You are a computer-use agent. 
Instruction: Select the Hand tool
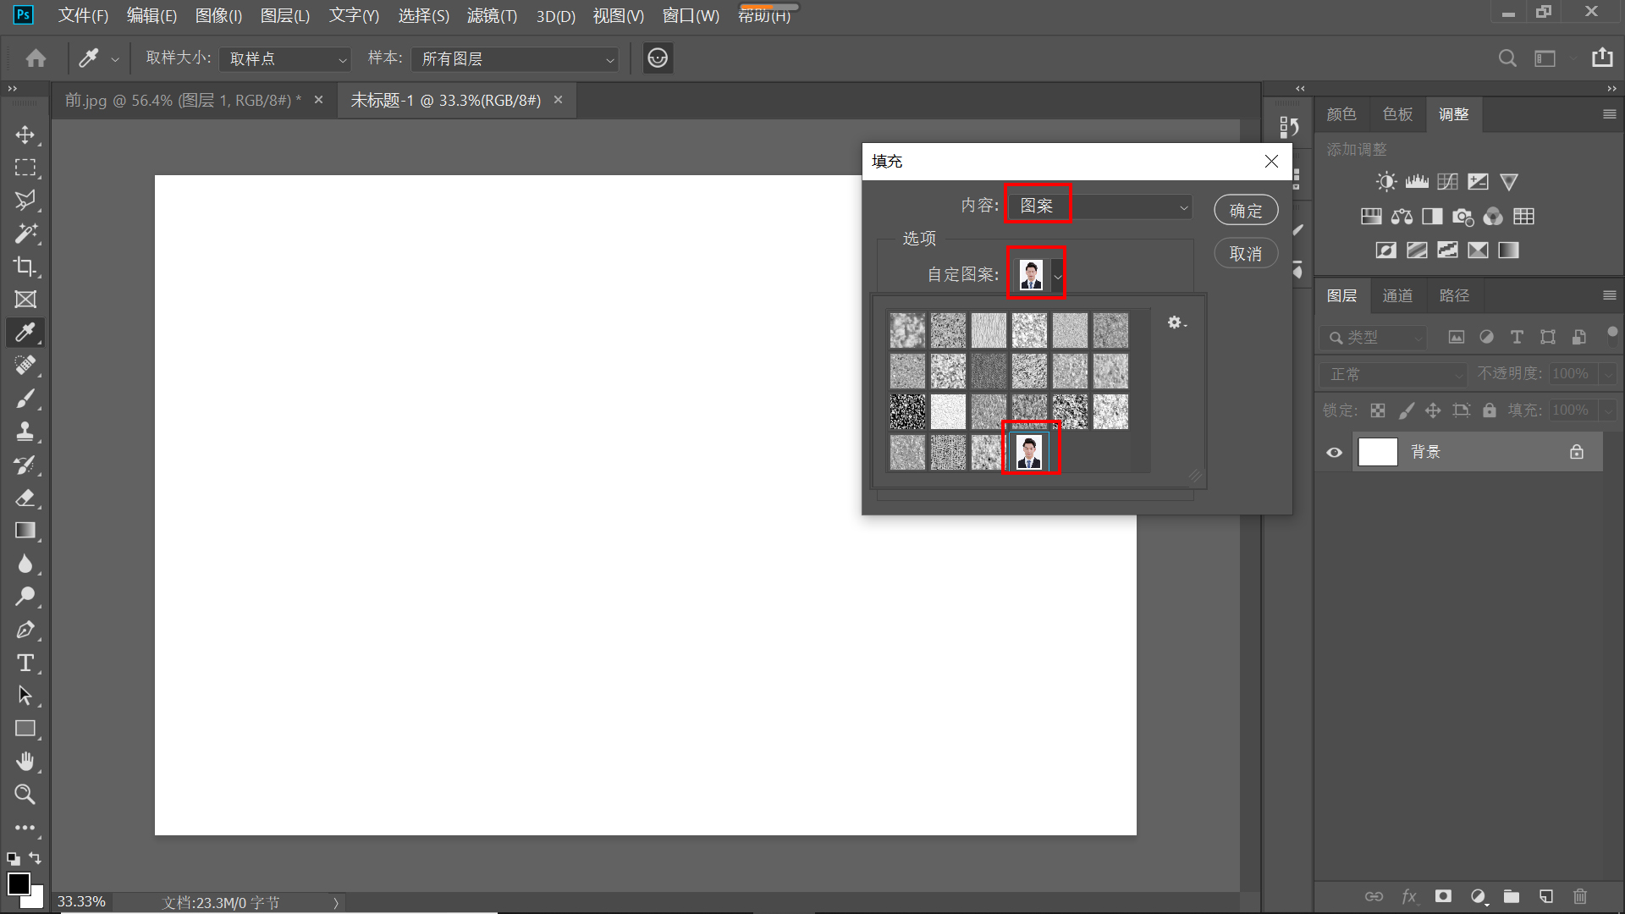[x=25, y=762]
